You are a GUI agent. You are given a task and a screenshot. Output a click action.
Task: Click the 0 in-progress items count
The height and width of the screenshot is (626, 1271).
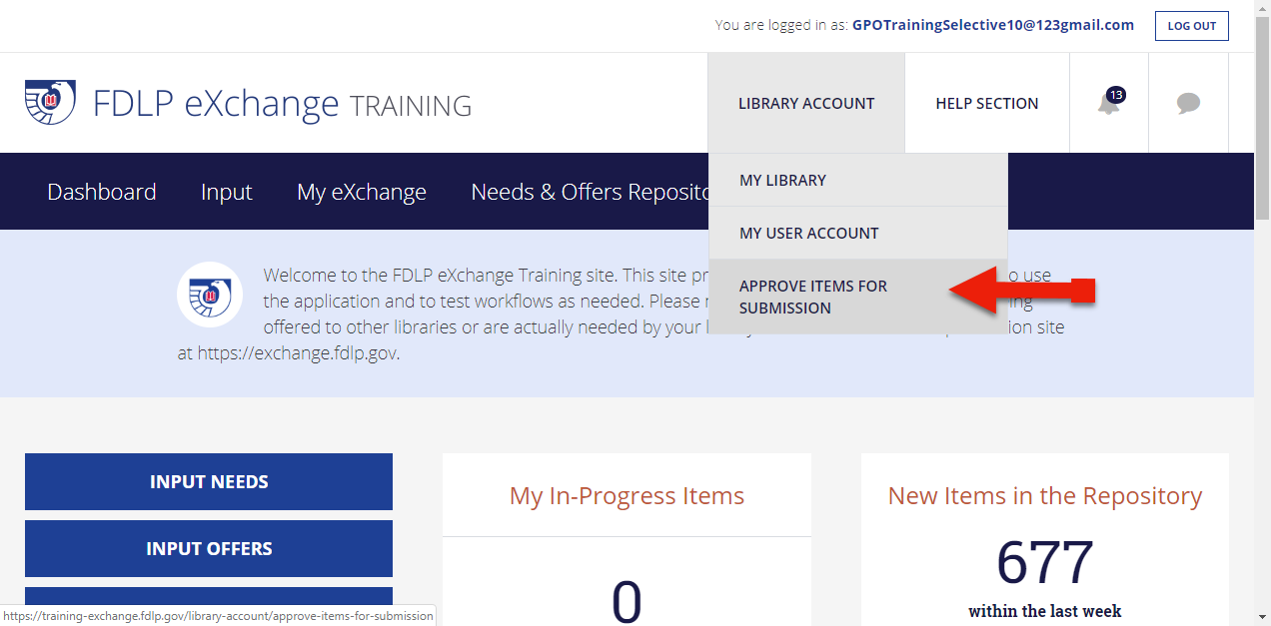click(627, 601)
